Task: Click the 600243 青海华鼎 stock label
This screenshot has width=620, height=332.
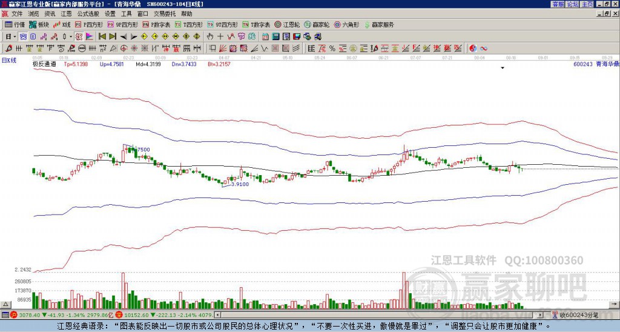Action: pyautogui.click(x=596, y=64)
